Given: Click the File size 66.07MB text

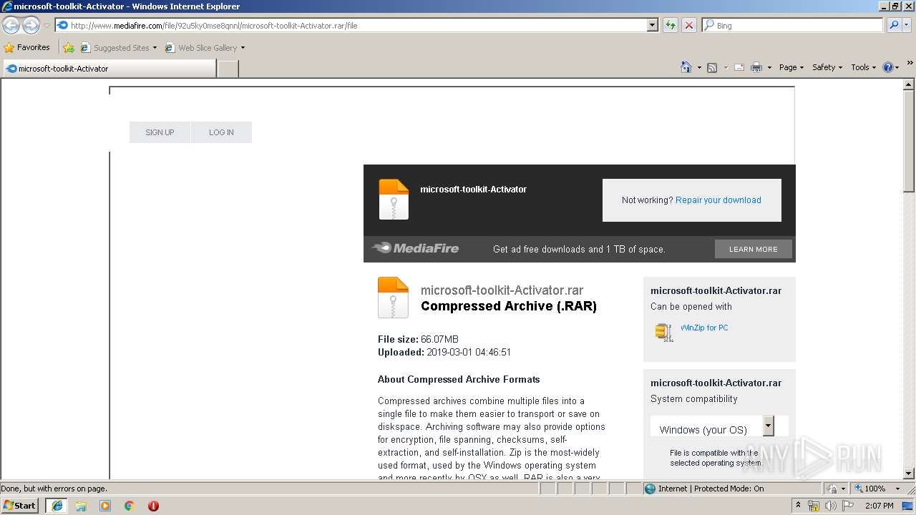Looking at the screenshot, I should click(418, 339).
